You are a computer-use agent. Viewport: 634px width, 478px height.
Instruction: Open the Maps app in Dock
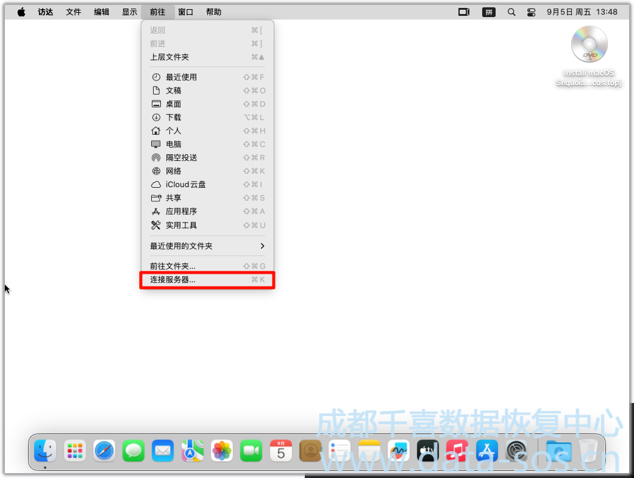193,451
